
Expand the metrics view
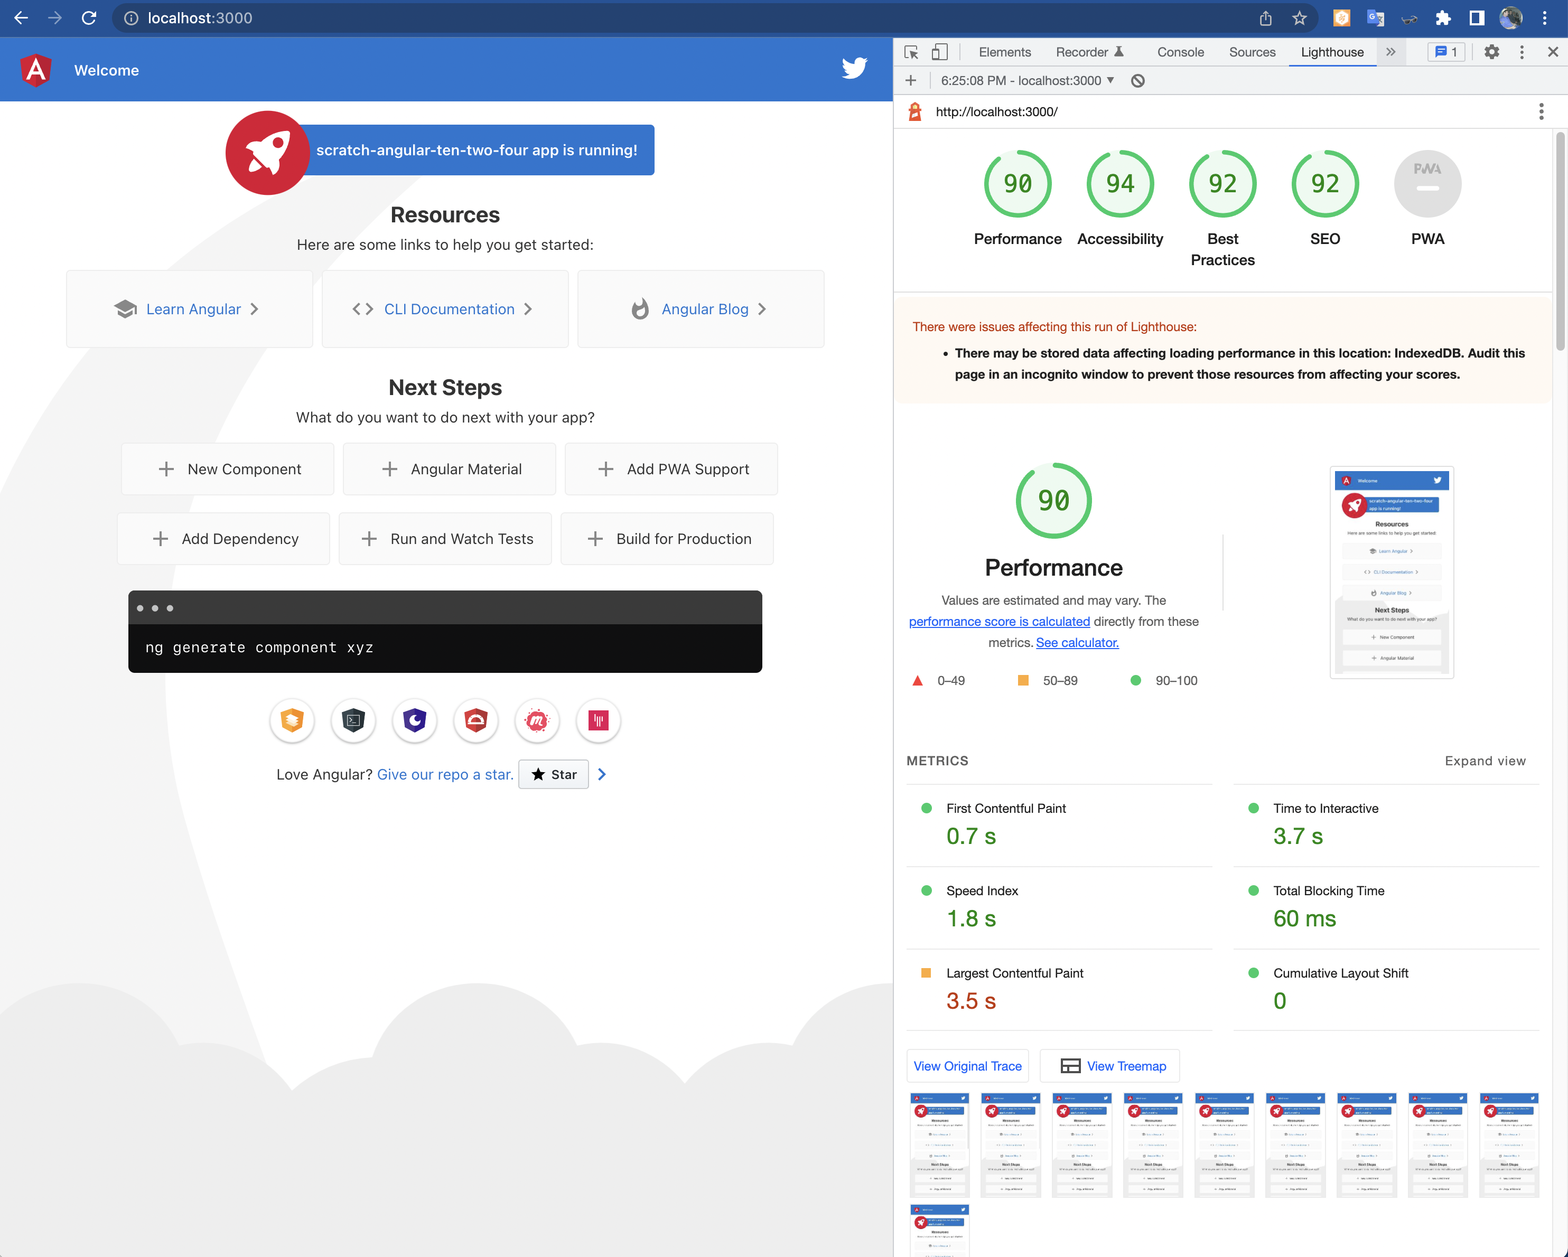pyautogui.click(x=1485, y=761)
